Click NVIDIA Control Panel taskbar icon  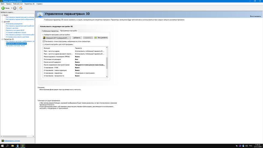coord(23,146)
